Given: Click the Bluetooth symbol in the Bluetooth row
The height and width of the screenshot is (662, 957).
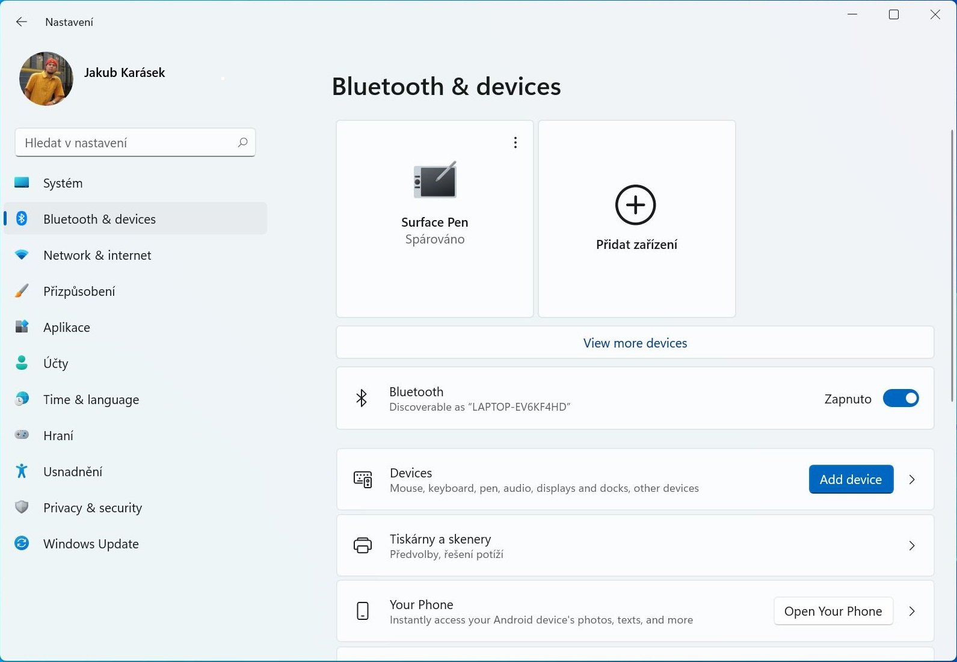Looking at the screenshot, I should [362, 398].
